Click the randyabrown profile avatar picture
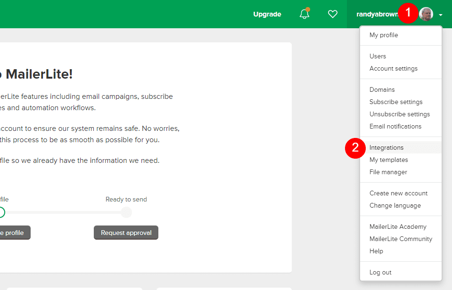 point(426,14)
